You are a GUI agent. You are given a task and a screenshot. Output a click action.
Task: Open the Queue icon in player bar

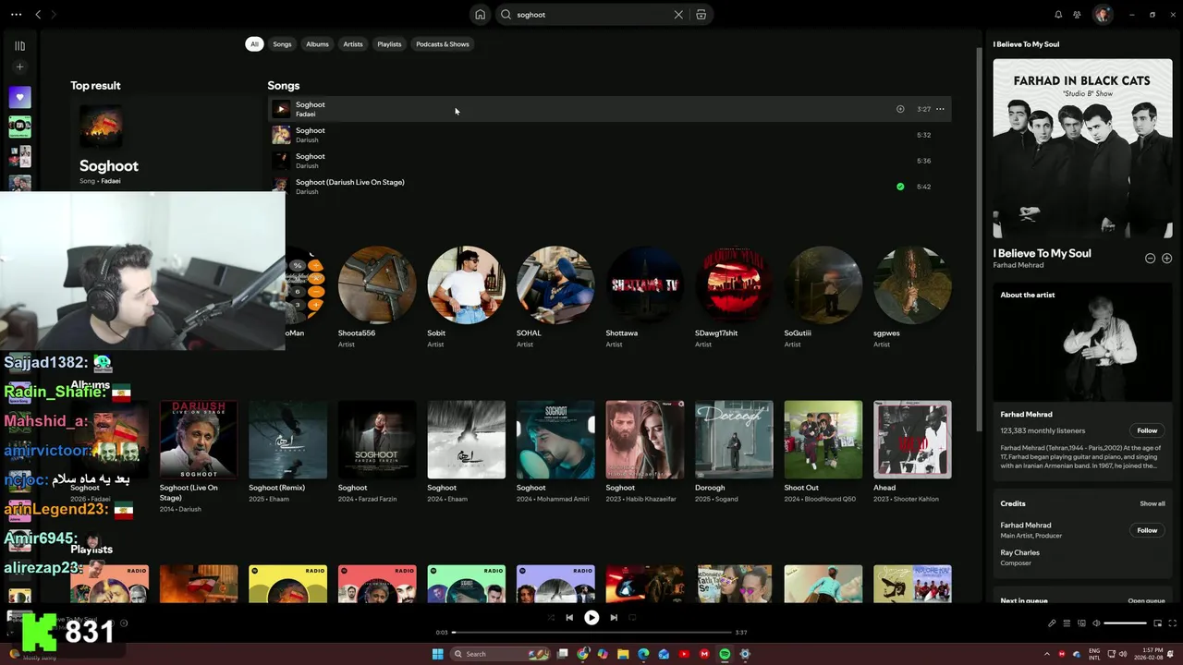(x=1067, y=623)
